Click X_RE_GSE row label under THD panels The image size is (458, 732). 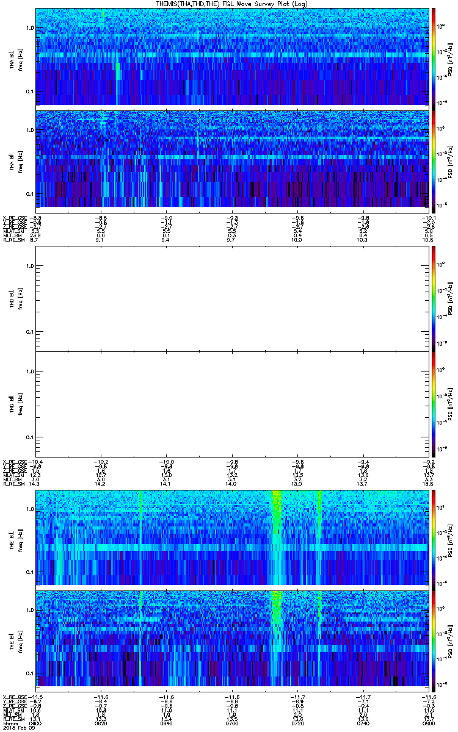click(15, 462)
